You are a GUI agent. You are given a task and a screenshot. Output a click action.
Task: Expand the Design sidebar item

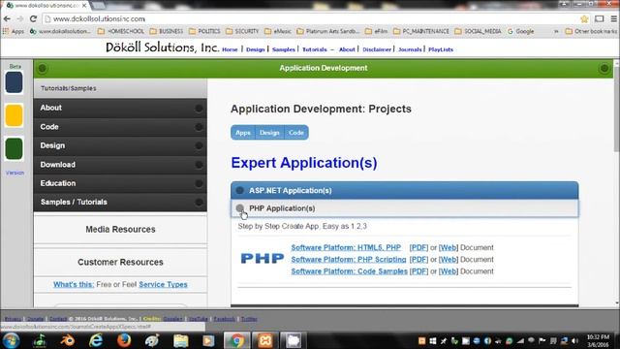[120, 145]
